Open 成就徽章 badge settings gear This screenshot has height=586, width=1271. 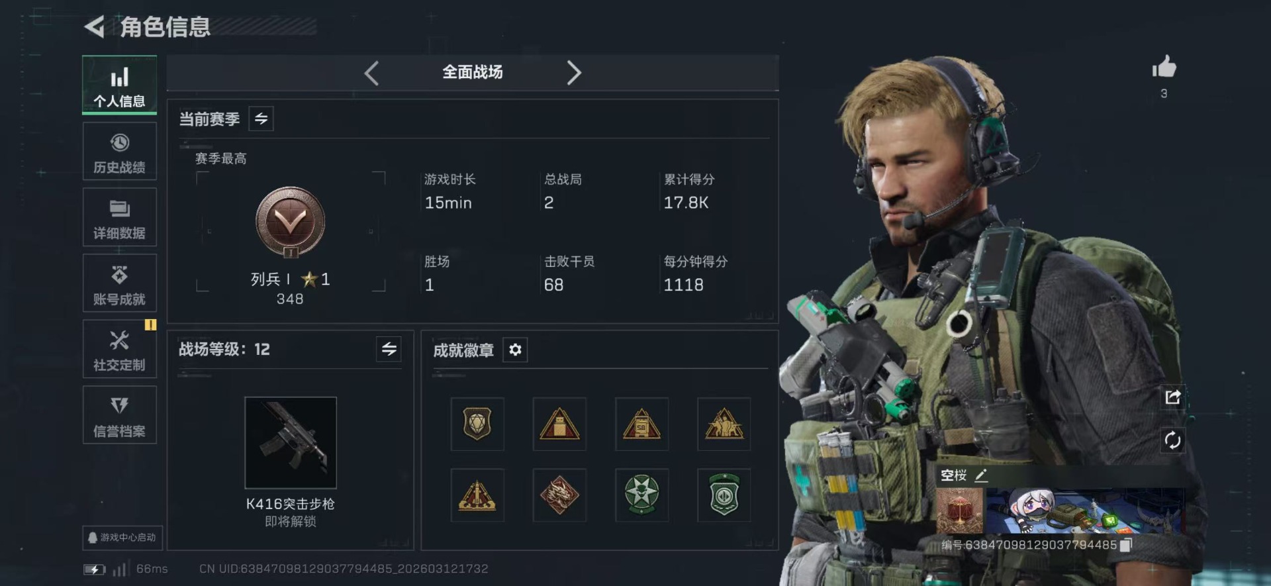point(515,350)
